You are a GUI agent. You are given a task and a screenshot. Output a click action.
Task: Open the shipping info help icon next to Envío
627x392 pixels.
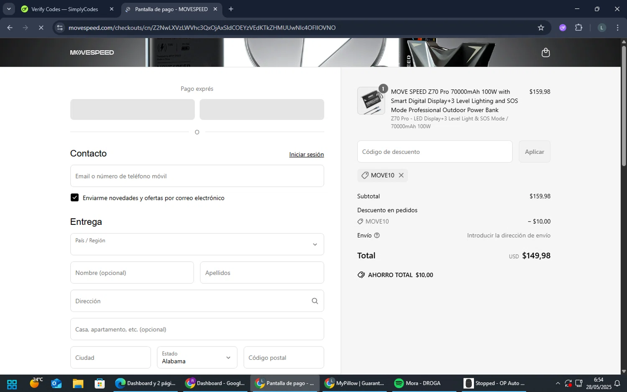[x=377, y=235]
